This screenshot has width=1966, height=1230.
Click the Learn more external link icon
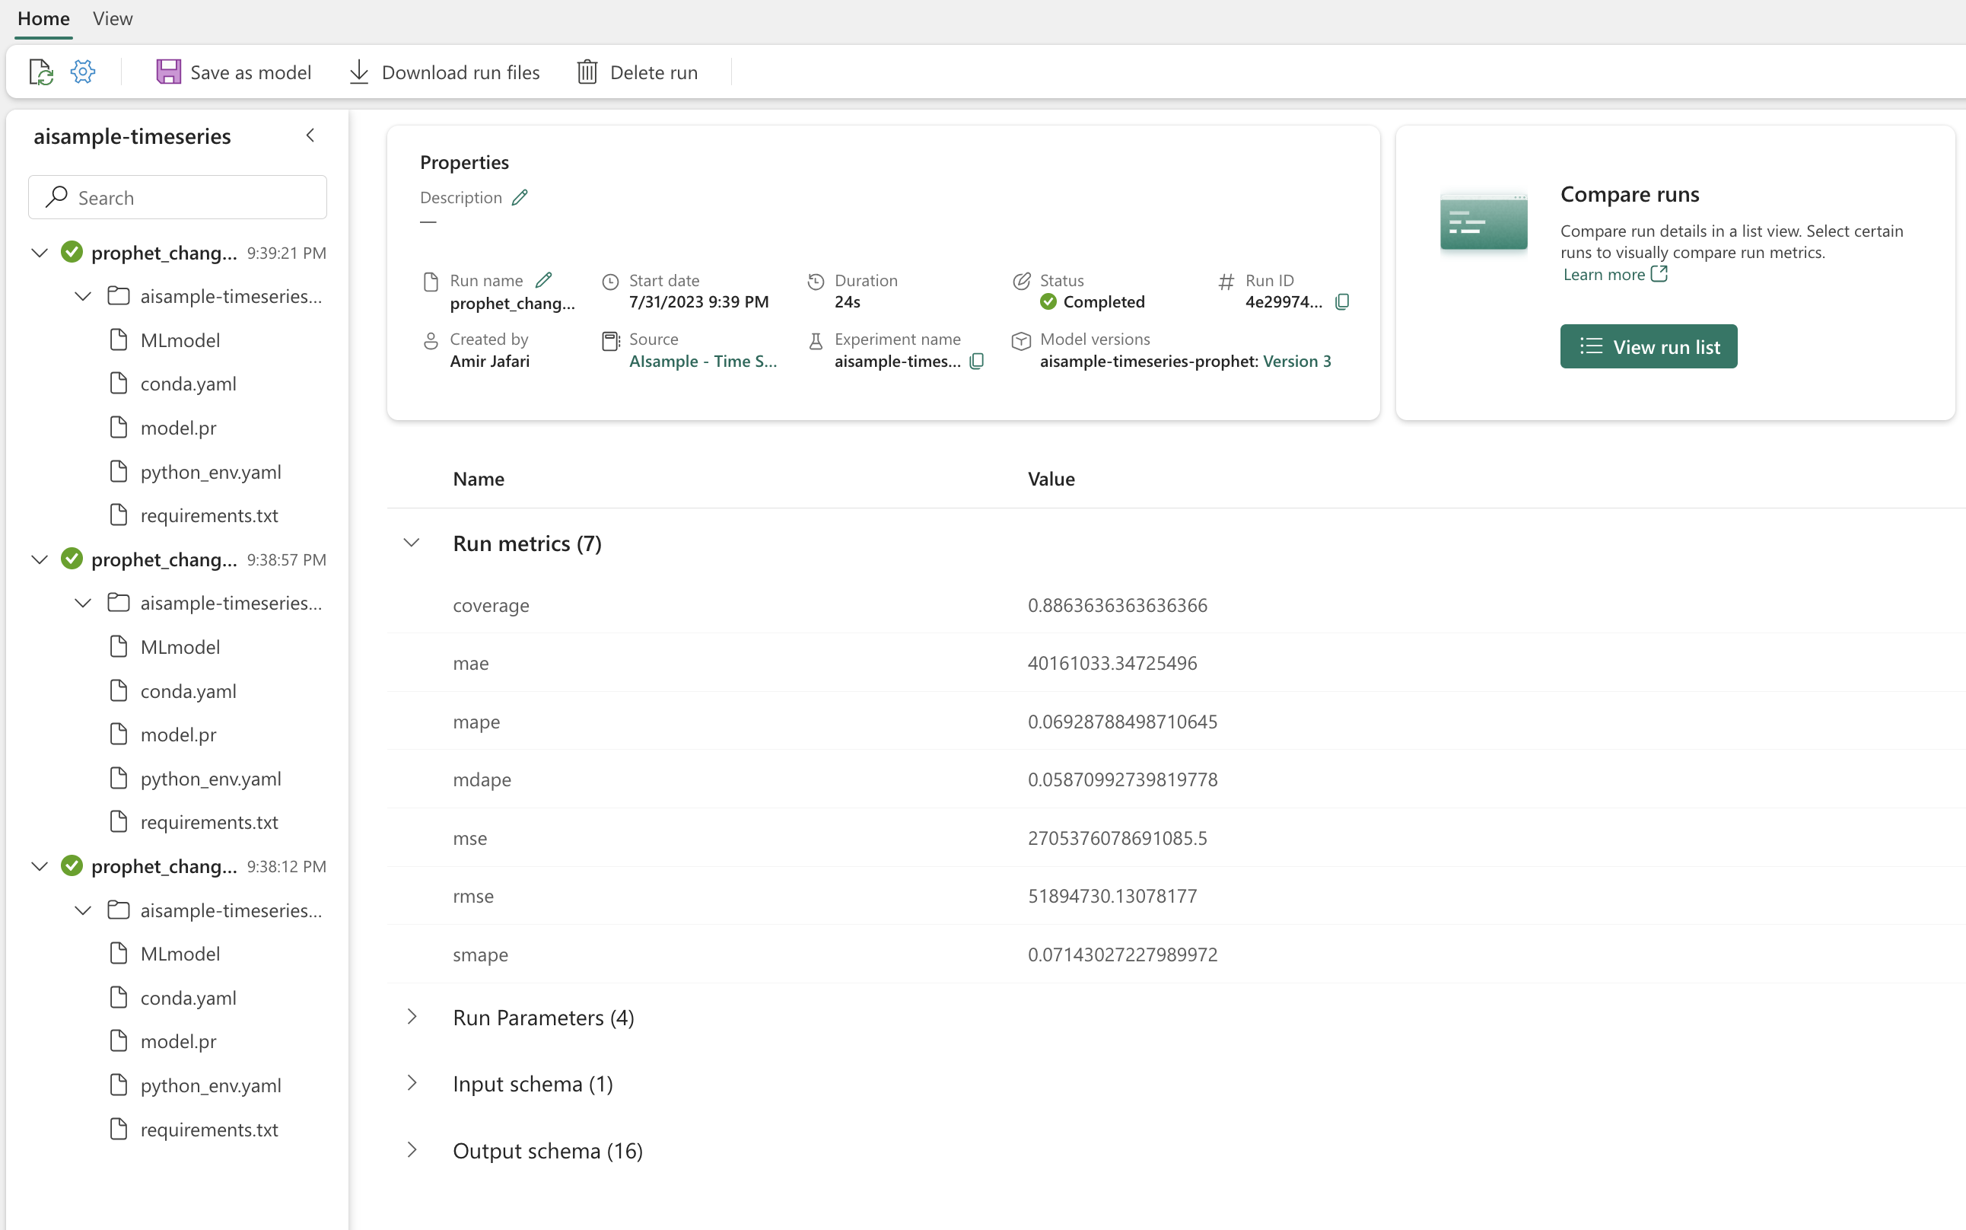tap(1660, 273)
